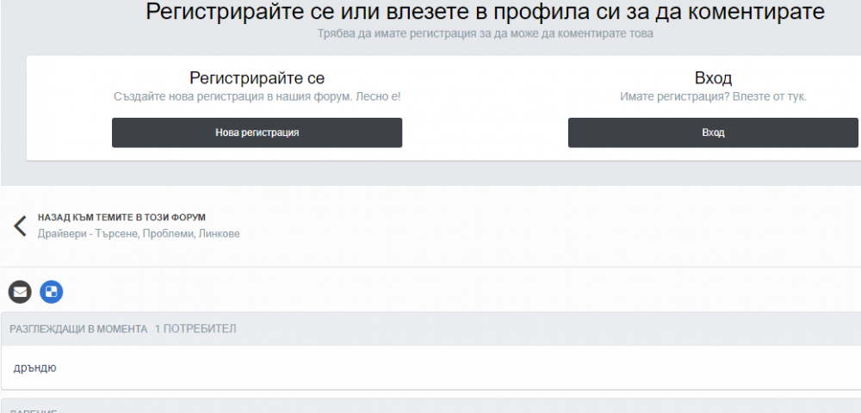Open the Вход login button
861x413 pixels.
713,133
